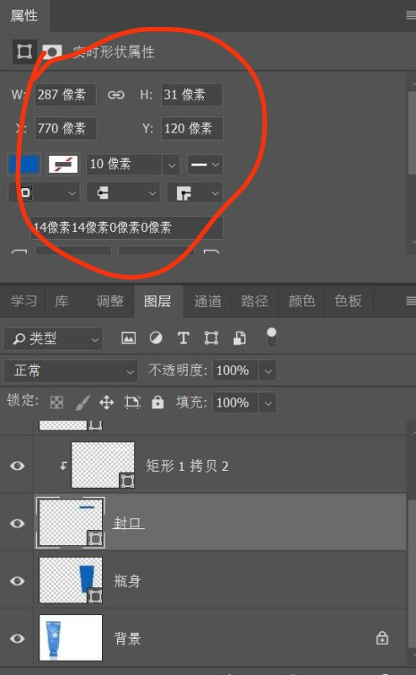Screen dimensions: 416x675
Task: Filter layers by smart objects
Action: (239, 338)
